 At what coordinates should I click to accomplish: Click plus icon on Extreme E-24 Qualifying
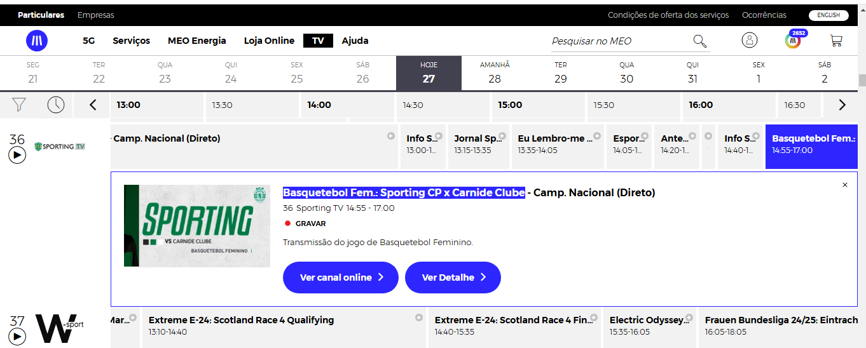click(x=418, y=318)
